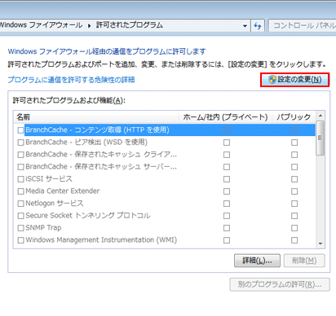Enable private network for Netlogon サービス
Image resolution: width=336 pixels, height=316 pixels.
point(227,204)
